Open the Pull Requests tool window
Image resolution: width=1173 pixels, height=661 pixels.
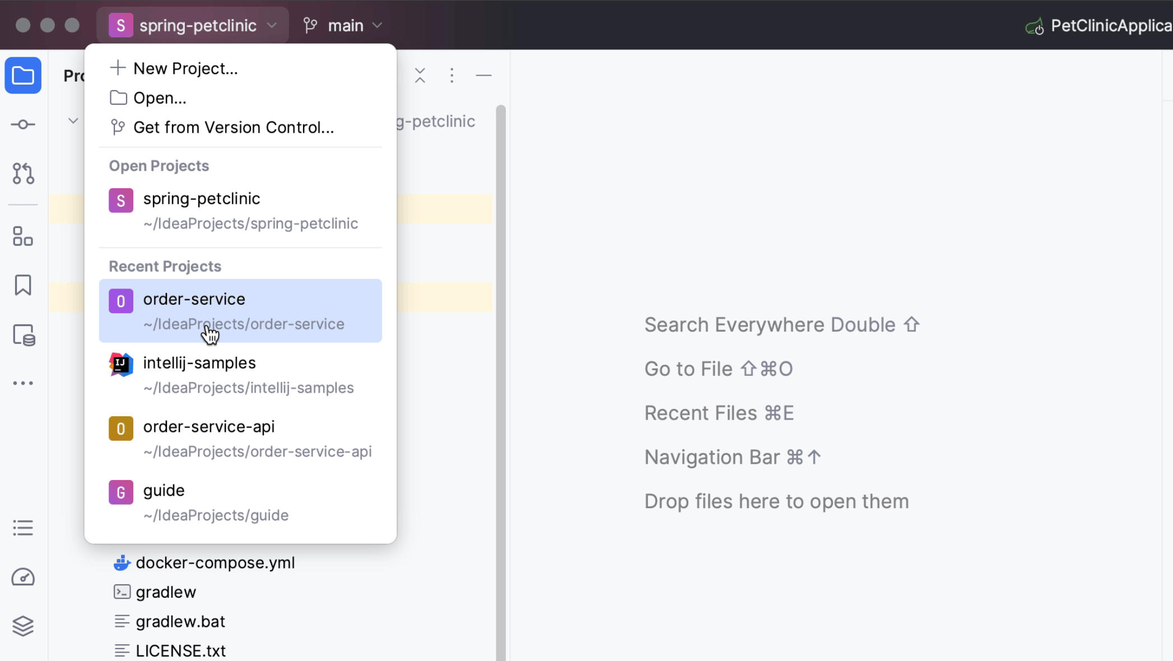point(23,174)
